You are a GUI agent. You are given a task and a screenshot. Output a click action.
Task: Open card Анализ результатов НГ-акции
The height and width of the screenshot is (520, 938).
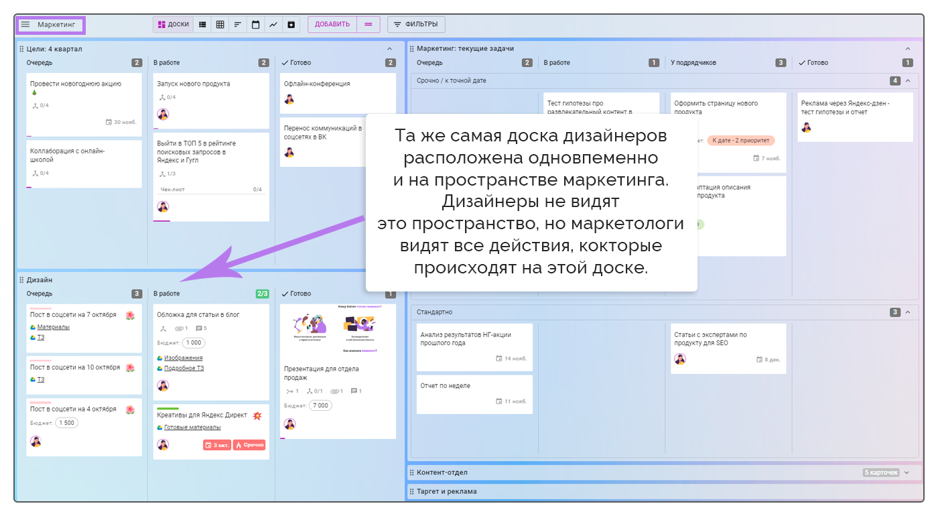474,347
